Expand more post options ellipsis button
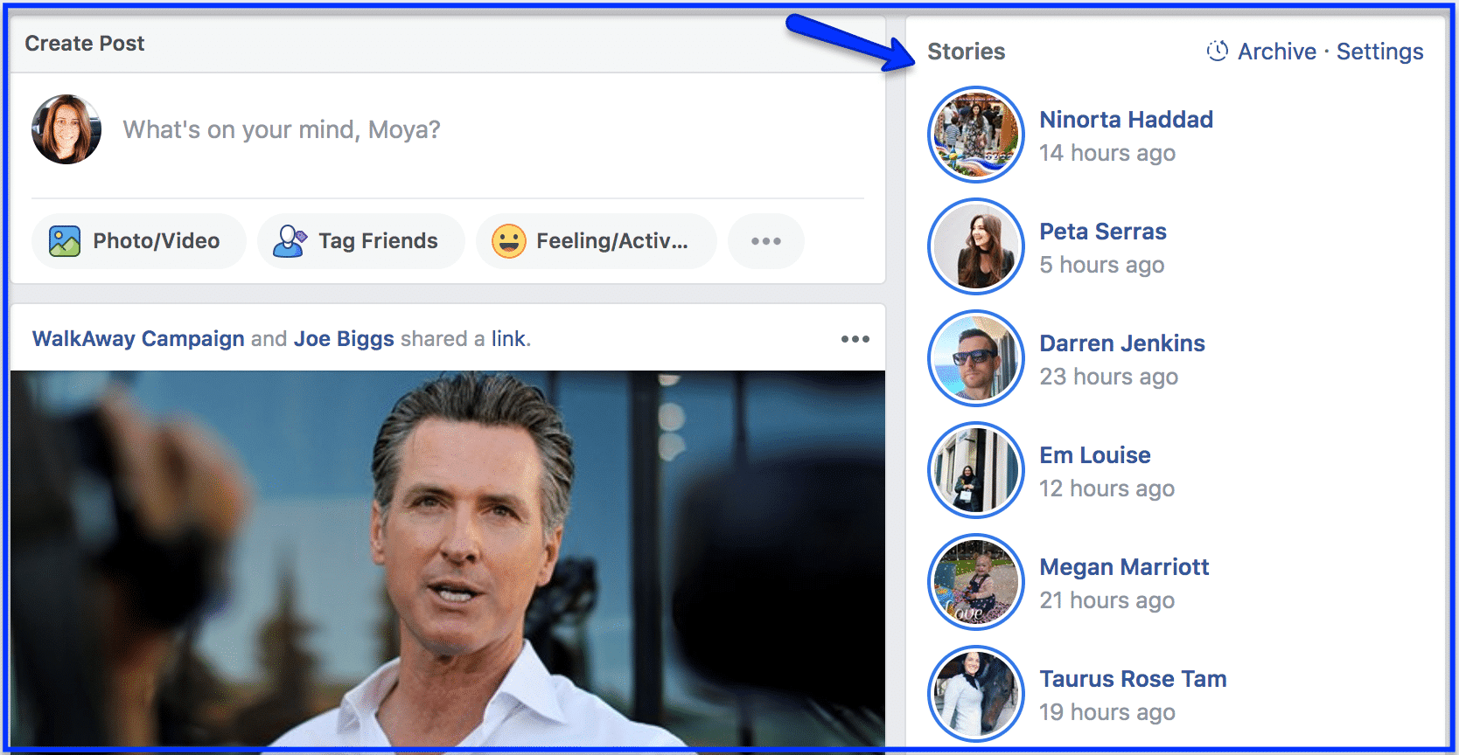1459x755 pixels. tap(766, 241)
